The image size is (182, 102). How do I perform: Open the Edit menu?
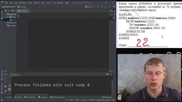point(11,3)
